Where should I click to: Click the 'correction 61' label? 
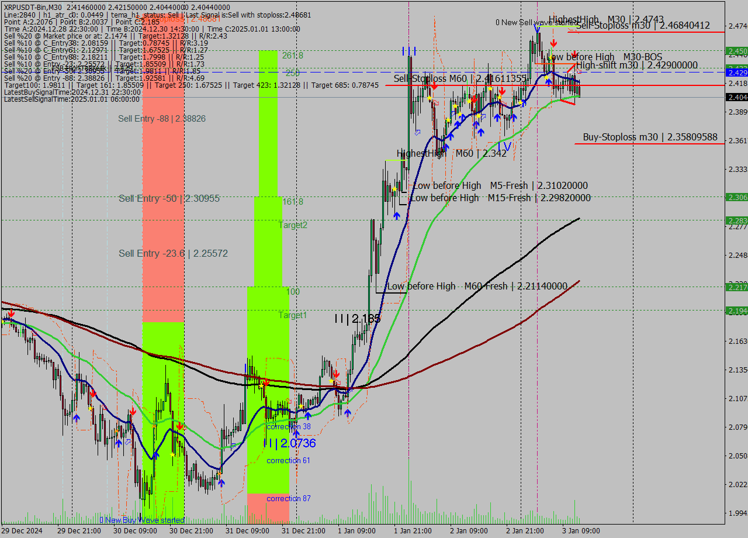click(x=288, y=461)
